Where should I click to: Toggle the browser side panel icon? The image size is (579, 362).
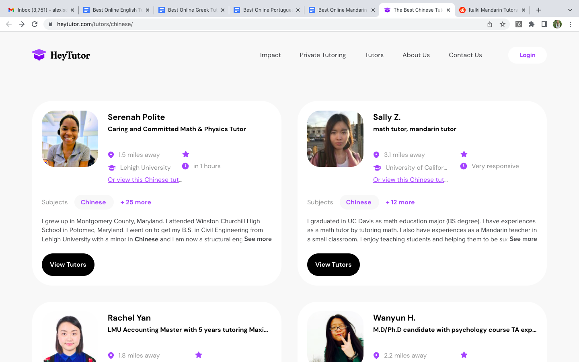coord(544,24)
